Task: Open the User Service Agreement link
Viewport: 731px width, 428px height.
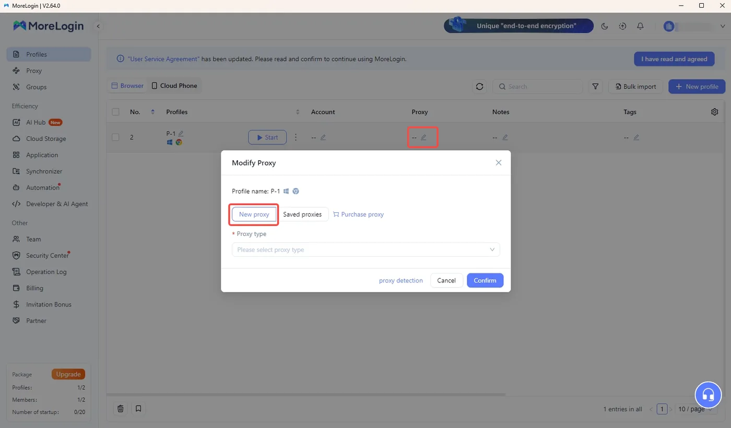Action: [x=163, y=59]
